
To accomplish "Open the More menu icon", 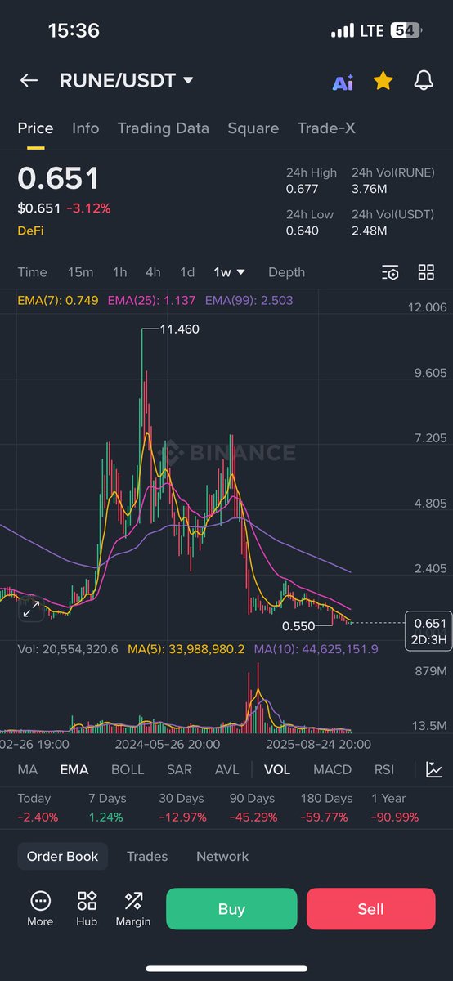I will (40, 908).
